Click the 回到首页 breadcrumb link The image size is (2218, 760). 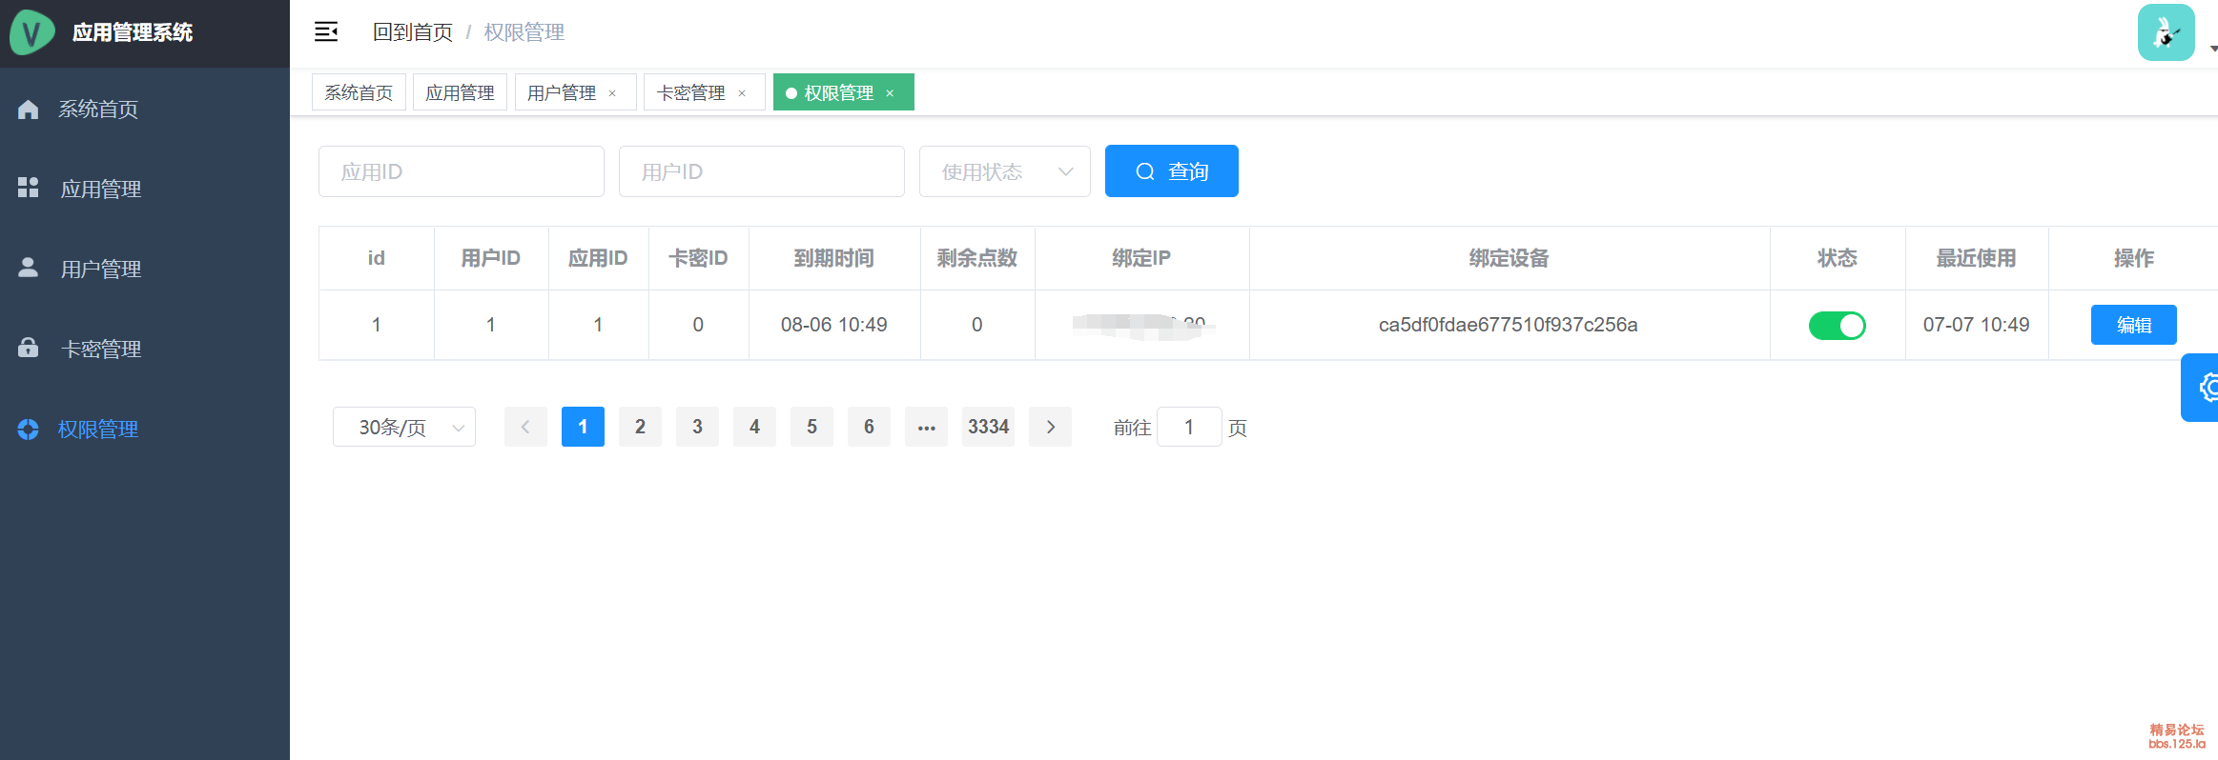pos(412,32)
